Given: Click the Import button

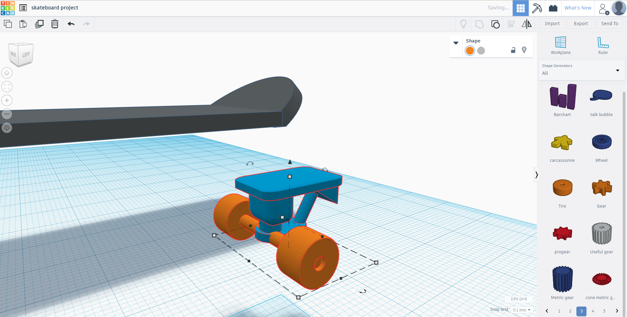Looking at the screenshot, I should (x=552, y=24).
